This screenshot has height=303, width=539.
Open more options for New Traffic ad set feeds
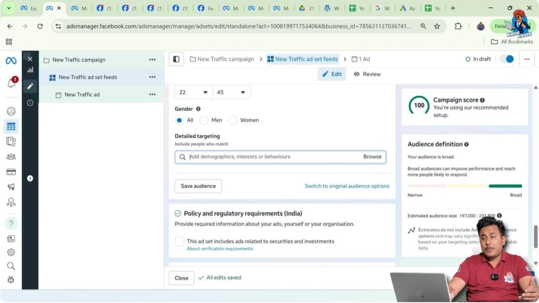coord(152,77)
